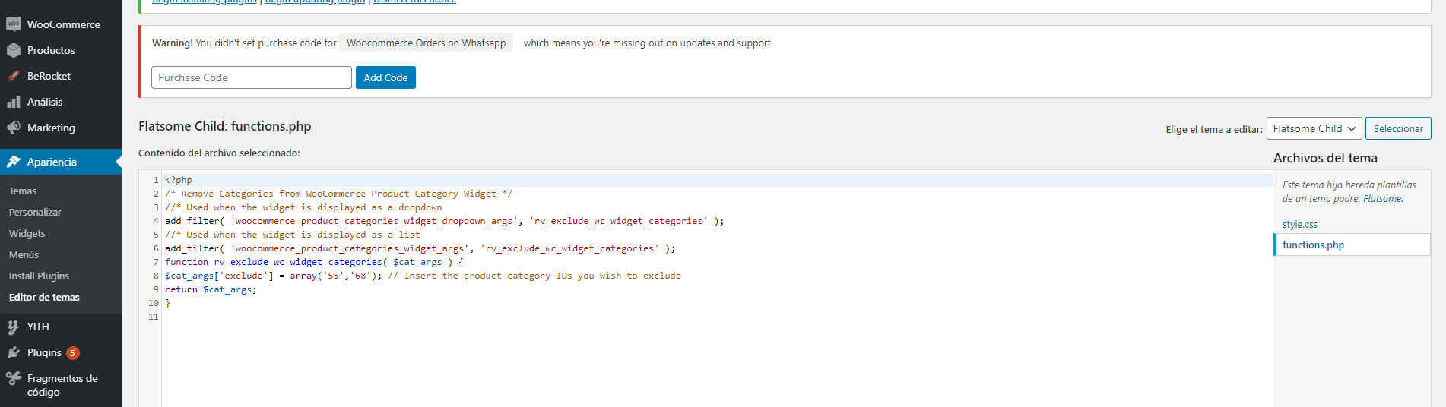Open the YITH menu label

38,327
